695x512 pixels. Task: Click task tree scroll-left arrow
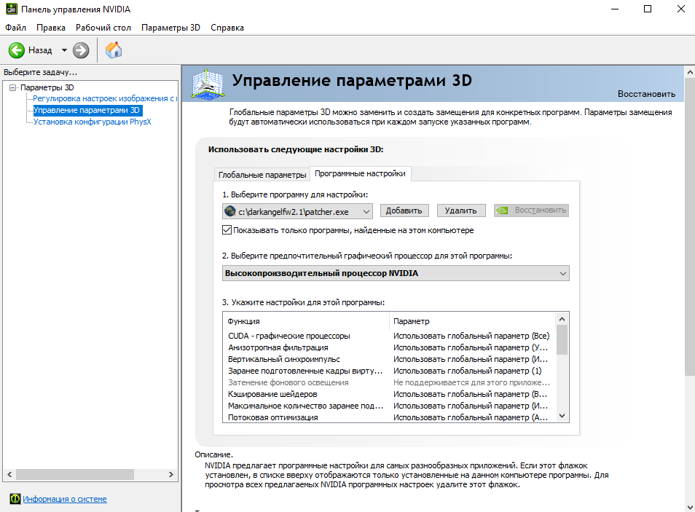(x=9, y=474)
